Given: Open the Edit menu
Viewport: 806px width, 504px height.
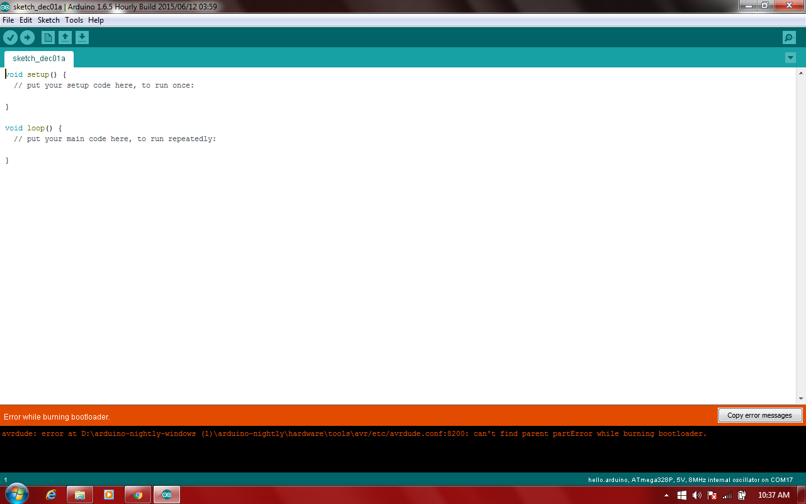Looking at the screenshot, I should [x=26, y=20].
